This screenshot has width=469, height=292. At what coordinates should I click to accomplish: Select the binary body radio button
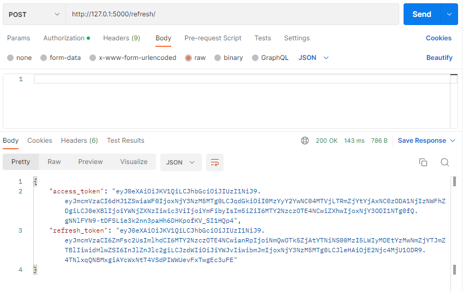tap(218, 58)
